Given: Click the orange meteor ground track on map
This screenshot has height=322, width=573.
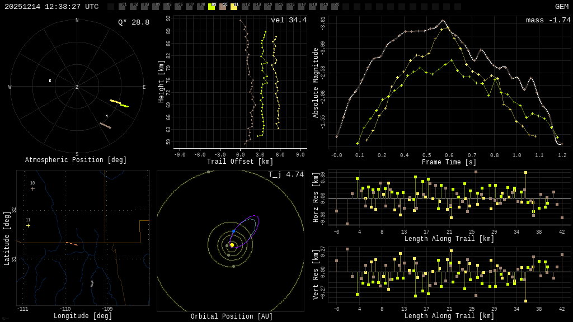Looking at the screenshot, I should pyautogui.click(x=72, y=243).
